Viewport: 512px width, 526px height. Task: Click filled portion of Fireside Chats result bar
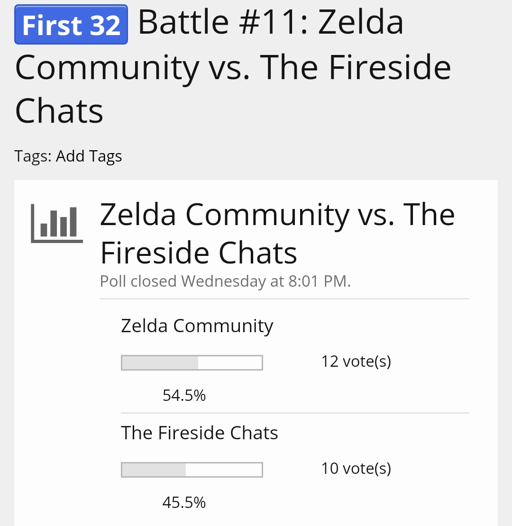click(x=154, y=470)
